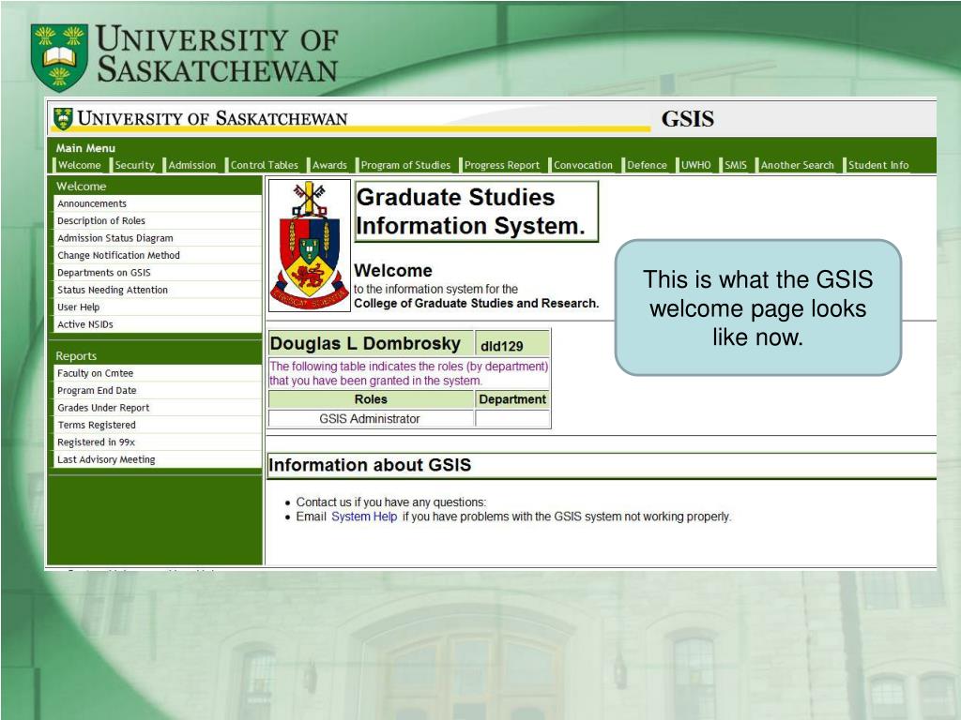Open the Faculty on Cmtee report

(x=158, y=373)
